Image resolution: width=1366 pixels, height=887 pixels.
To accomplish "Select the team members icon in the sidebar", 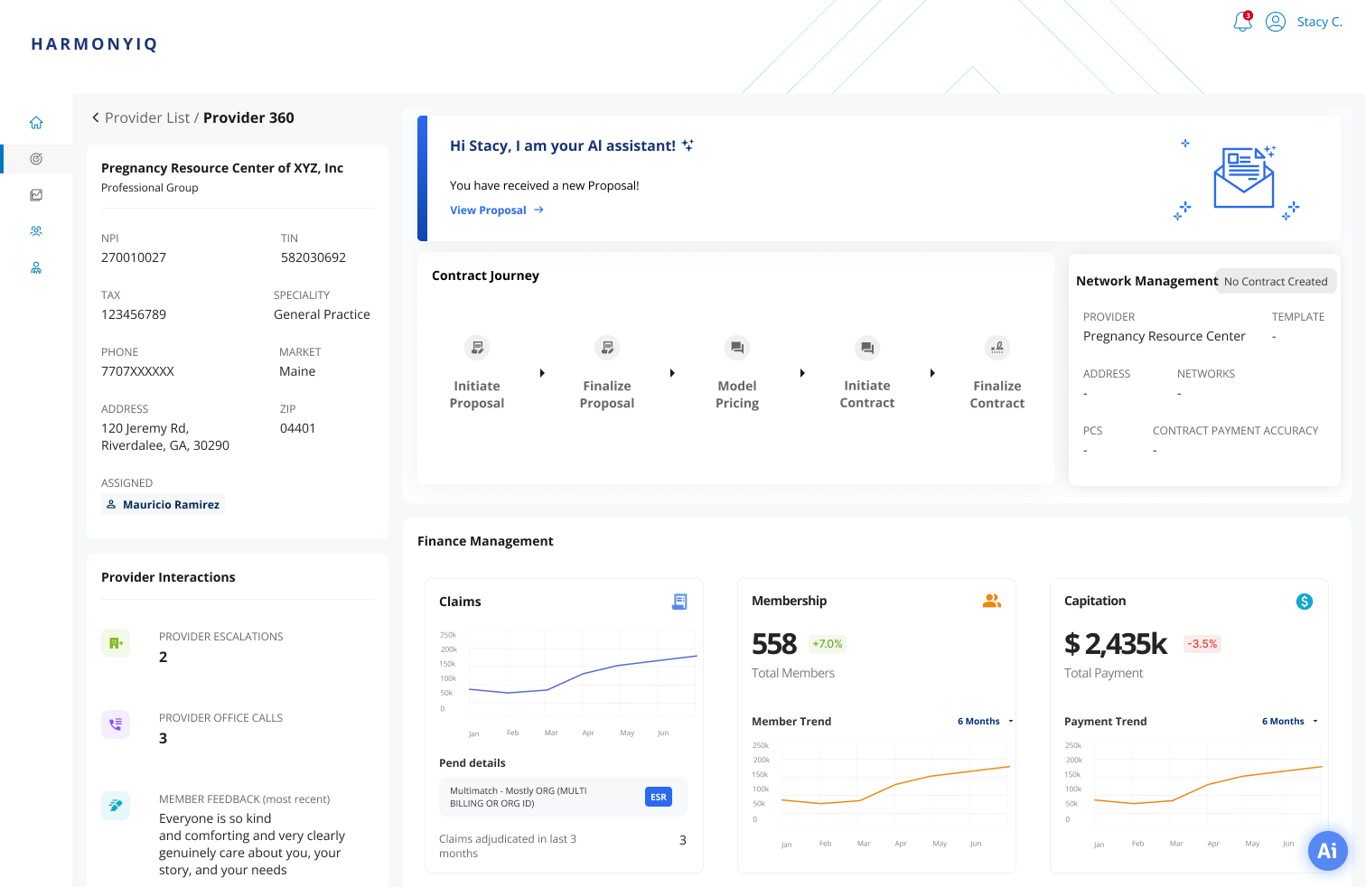I will click(36, 230).
